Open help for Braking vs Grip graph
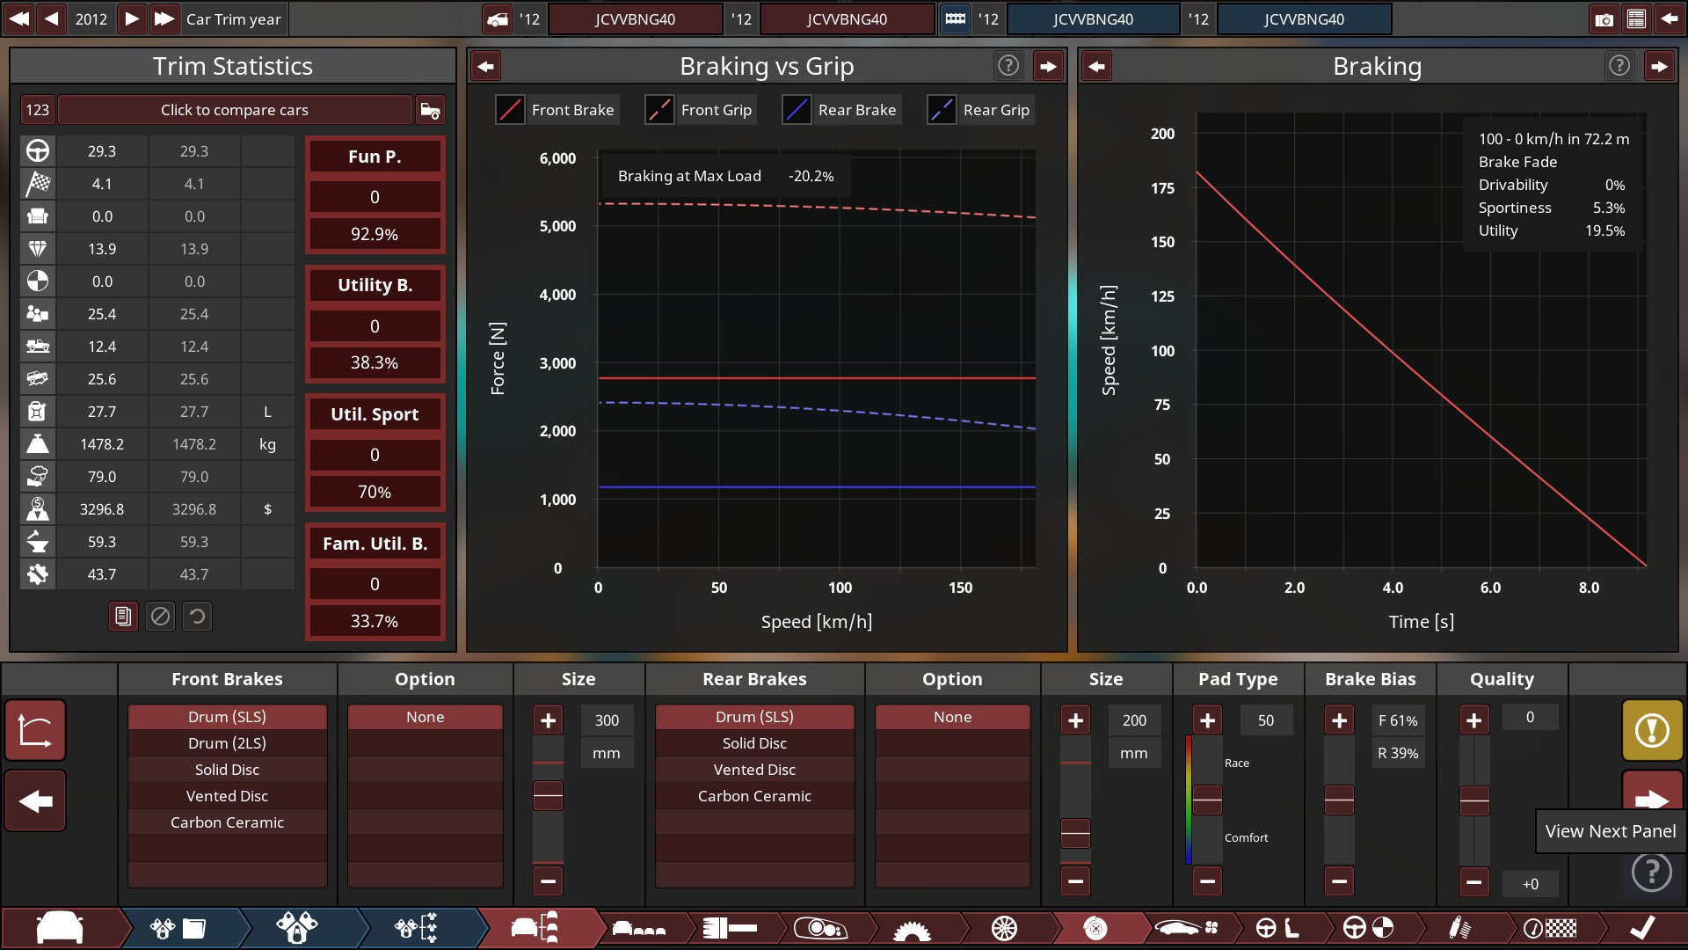The width and height of the screenshot is (1688, 950). tap(1008, 65)
